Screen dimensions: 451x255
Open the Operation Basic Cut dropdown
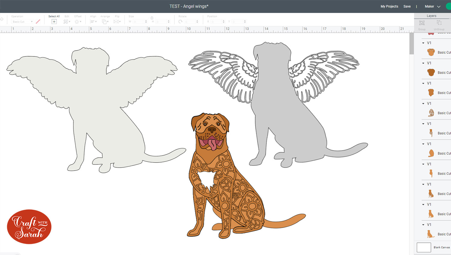point(23,21)
